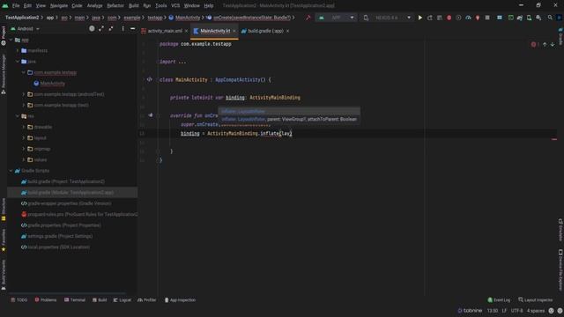The image size is (564, 317).
Task: Close the MainActivity.kt tab
Action: [x=234, y=31]
